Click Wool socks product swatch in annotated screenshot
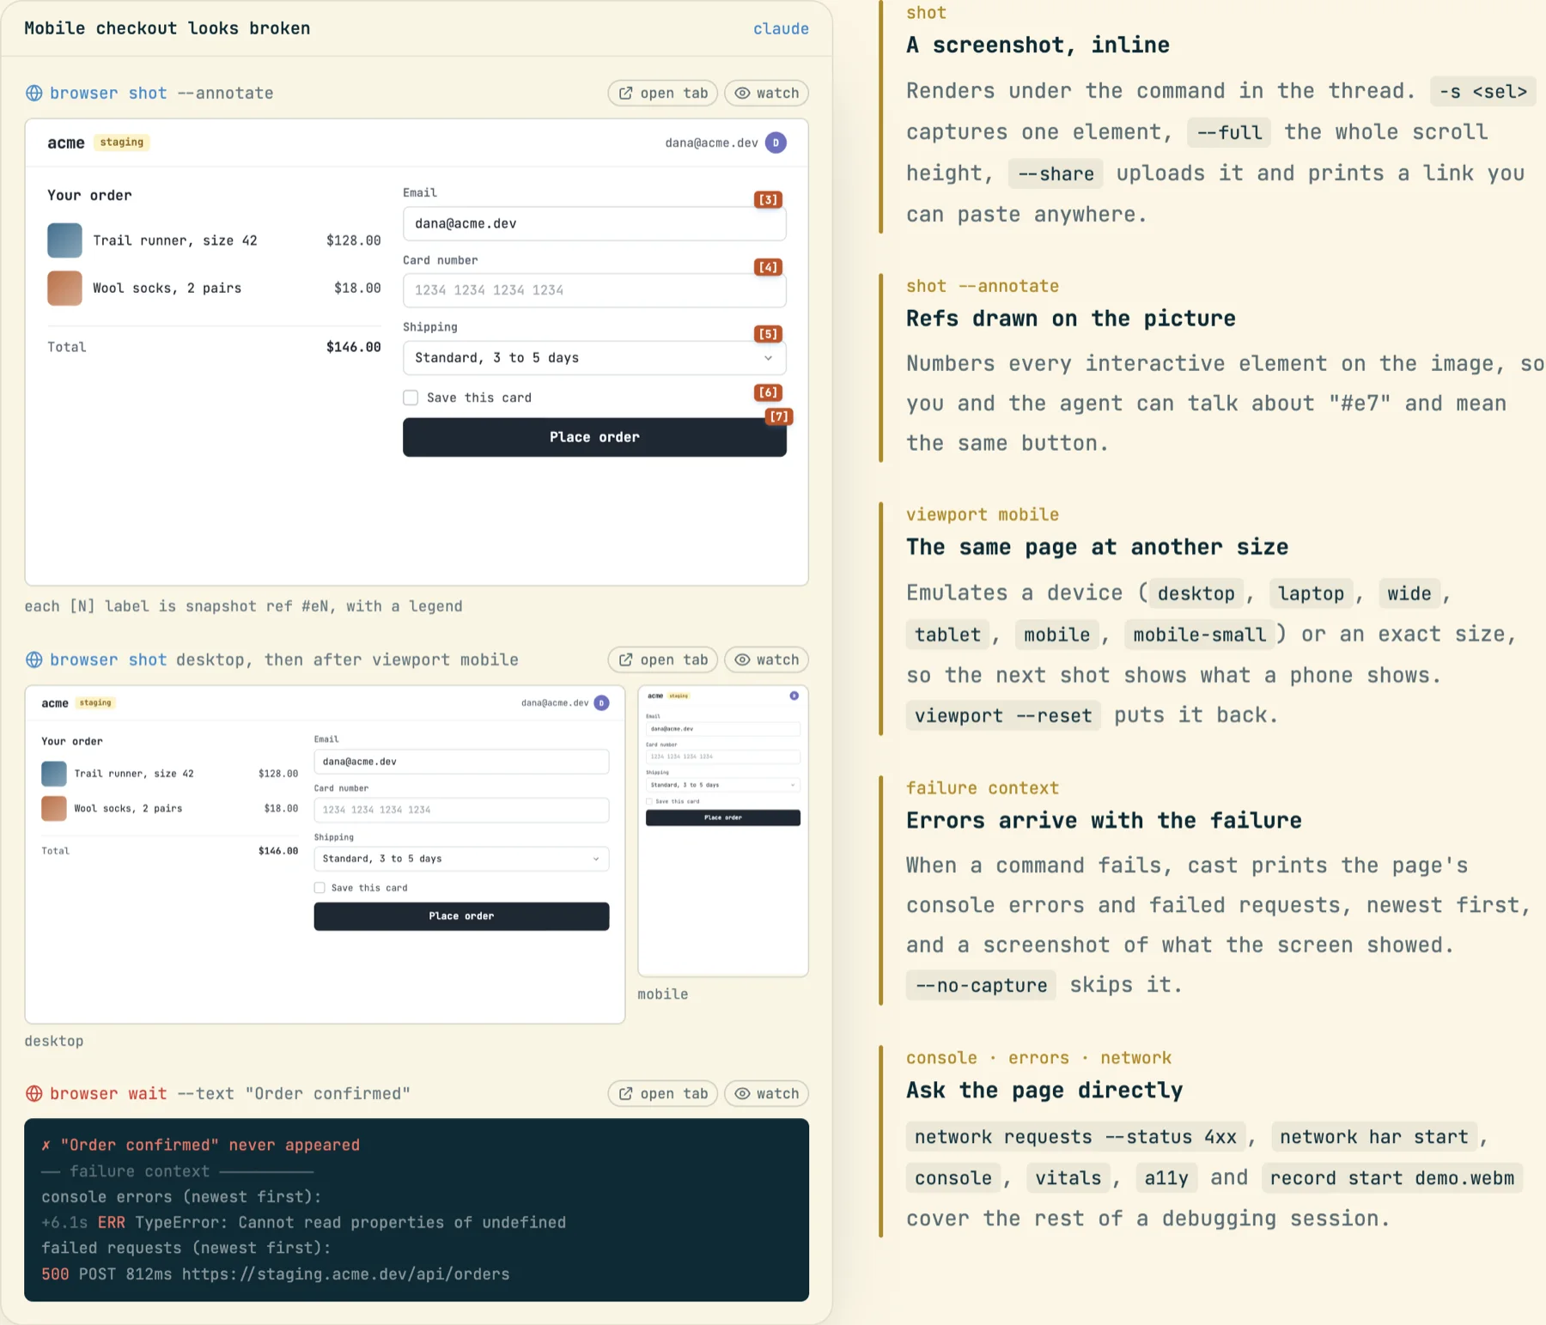Viewport: 1546px width, 1325px height. 64,289
